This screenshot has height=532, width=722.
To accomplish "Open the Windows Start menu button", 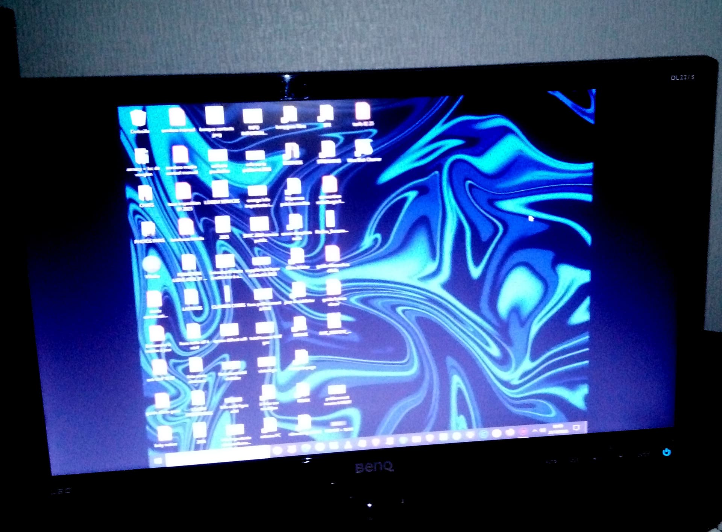I will 158,461.
